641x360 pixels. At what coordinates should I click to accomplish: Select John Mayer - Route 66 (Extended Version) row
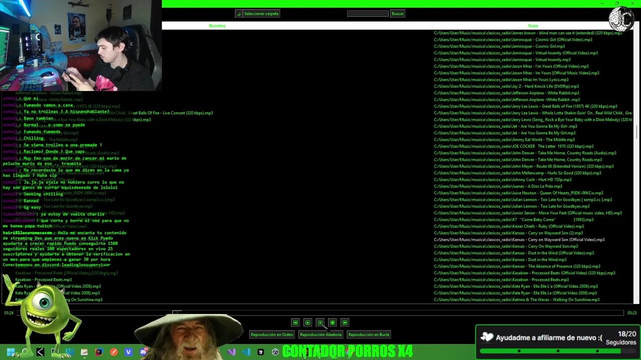(x=523, y=166)
